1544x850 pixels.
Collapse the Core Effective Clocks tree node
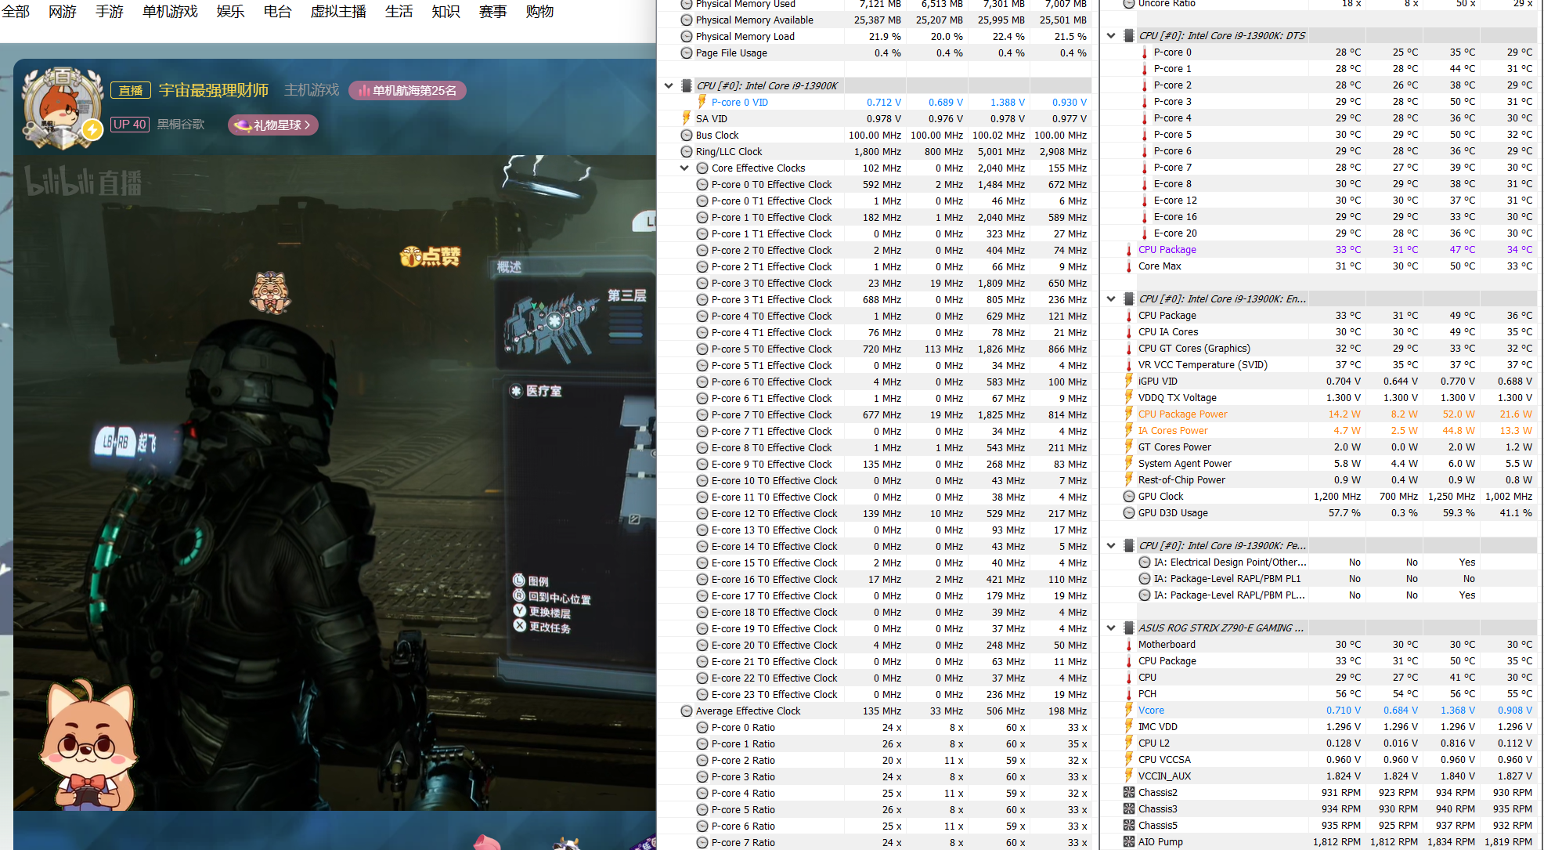coord(684,168)
